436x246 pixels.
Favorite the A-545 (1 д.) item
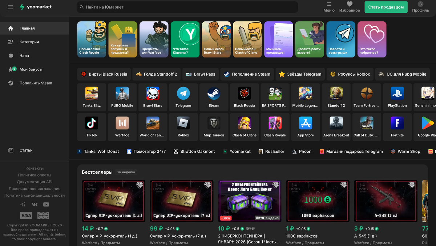click(412, 185)
